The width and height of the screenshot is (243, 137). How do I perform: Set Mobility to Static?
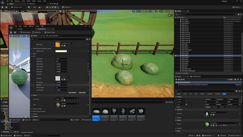[208, 107]
